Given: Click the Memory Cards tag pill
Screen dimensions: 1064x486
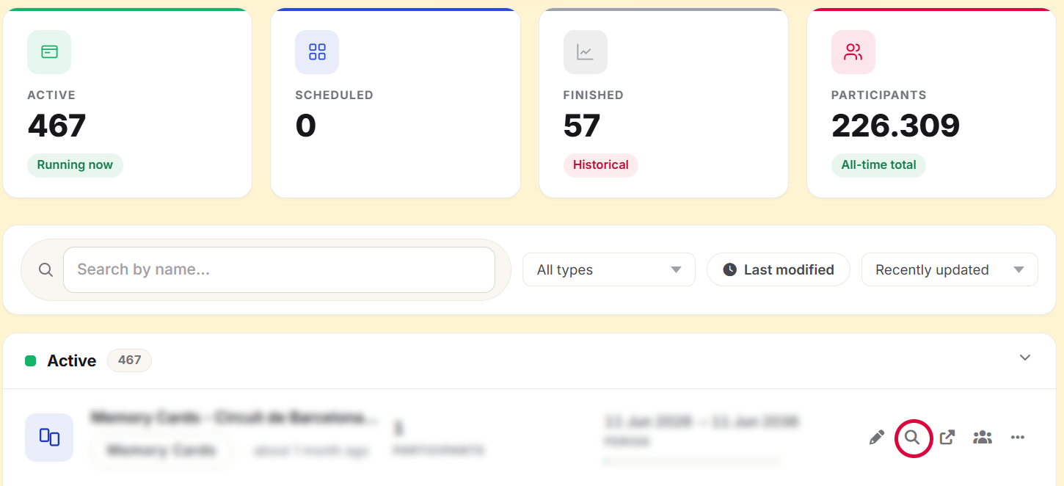Looking at the screenshot, I should coord(161,450).
